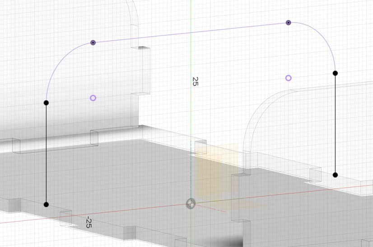Image resolution: width=373 pixels, height=247 pixels.
Task: Click the 25 grid label
Action: (x=196, y=81)
